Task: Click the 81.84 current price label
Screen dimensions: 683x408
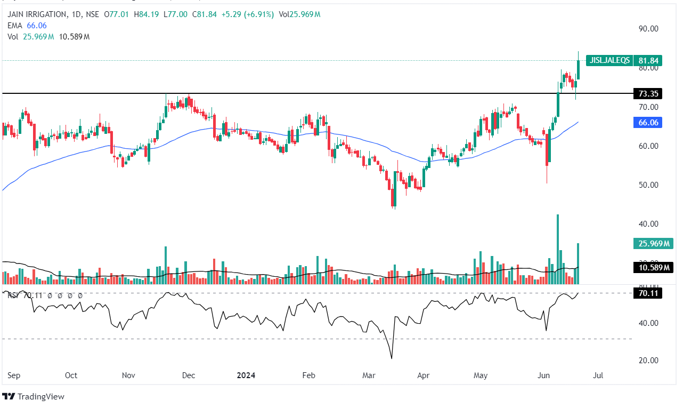Action: [x=648, y=60]
